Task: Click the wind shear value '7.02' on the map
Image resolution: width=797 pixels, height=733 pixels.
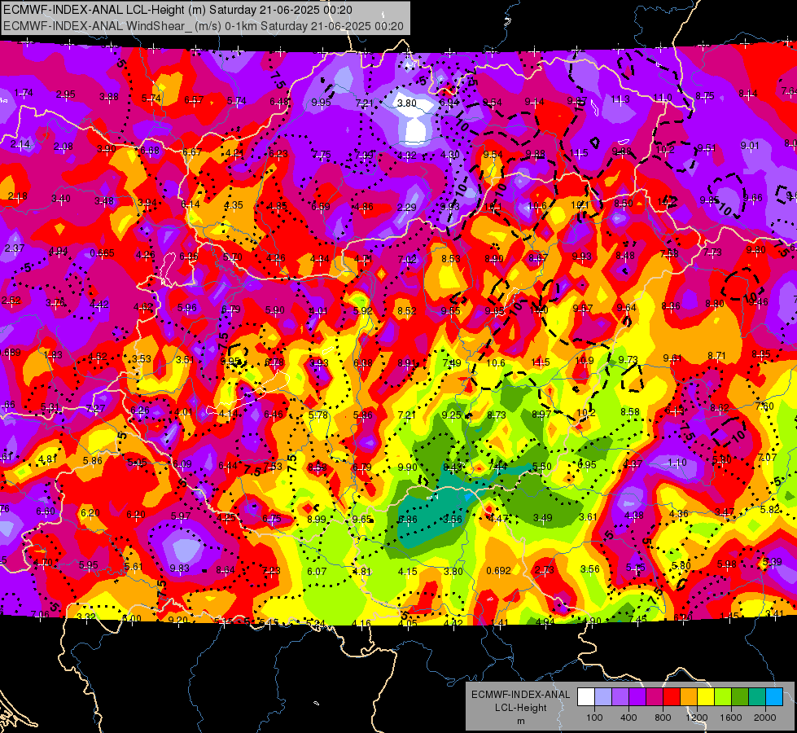Action: pos(407,260)
